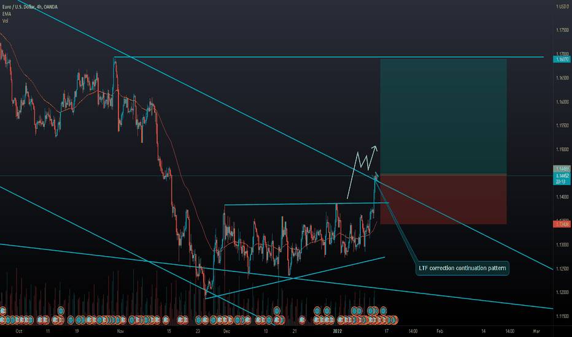Viewport: 572px width, 337px height.
Task: Click the 17 date label on time axis
Action: (386, 331)
